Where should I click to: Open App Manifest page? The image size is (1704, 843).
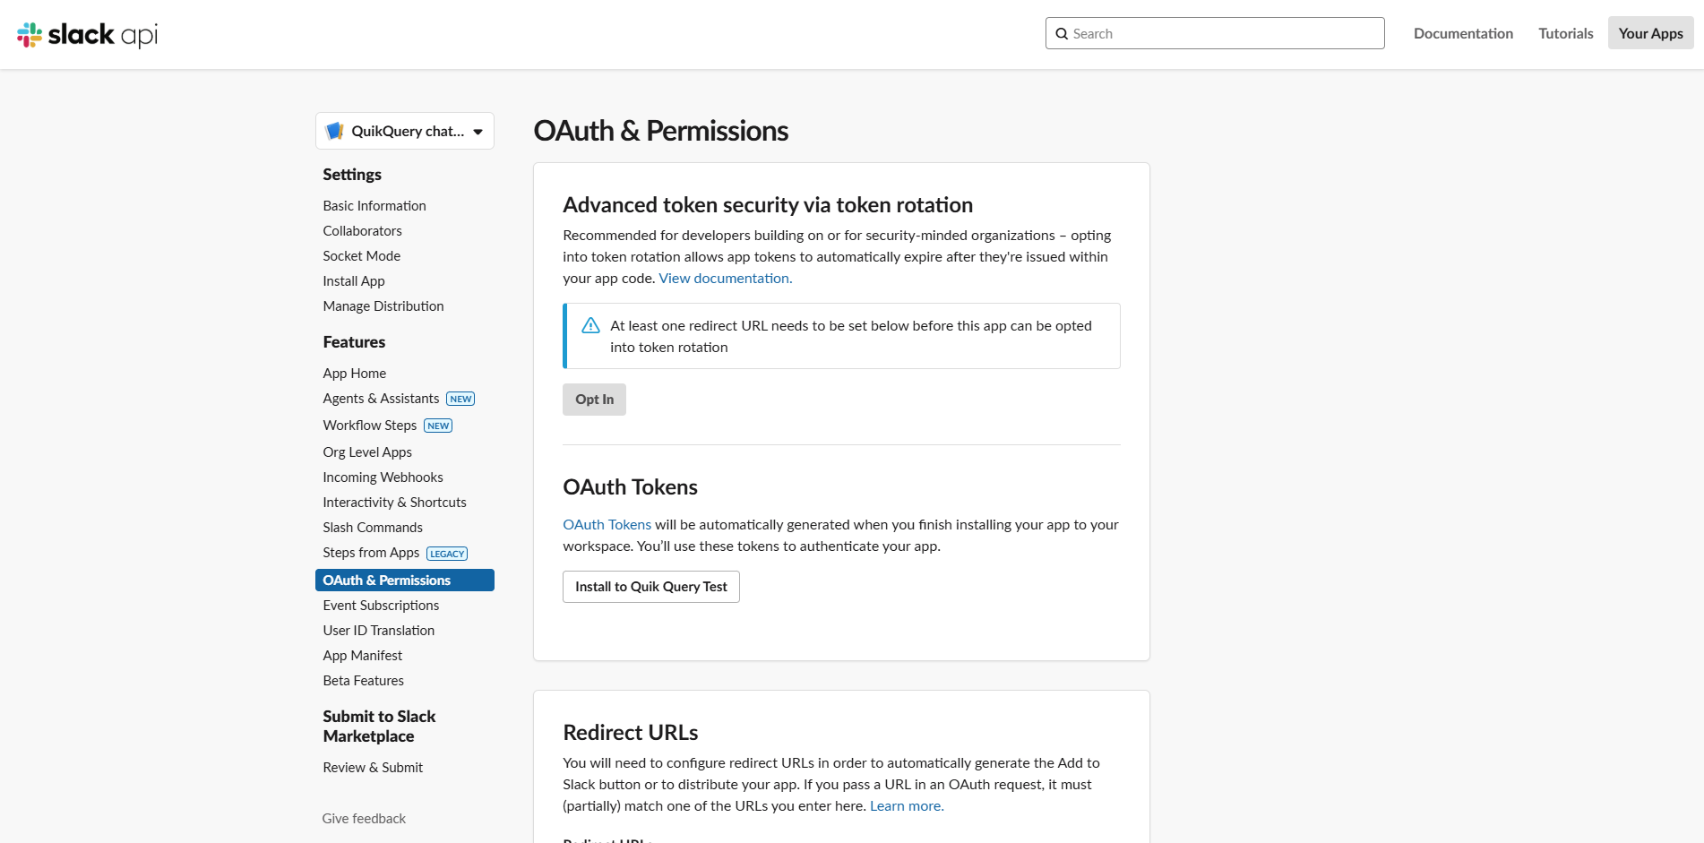point(362,656)
